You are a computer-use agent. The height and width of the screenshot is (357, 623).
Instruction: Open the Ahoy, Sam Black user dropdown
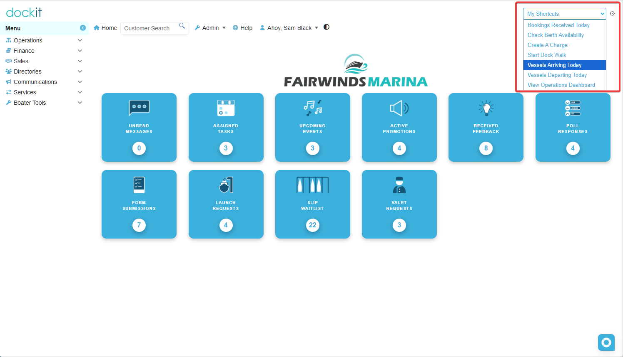(x=289, y=28)
